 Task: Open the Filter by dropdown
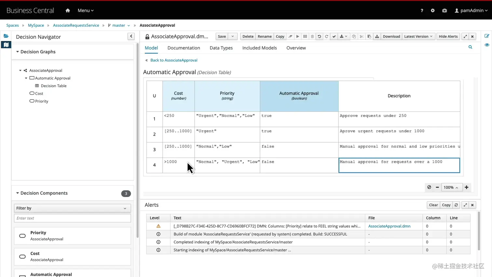(x=72, y=208)
